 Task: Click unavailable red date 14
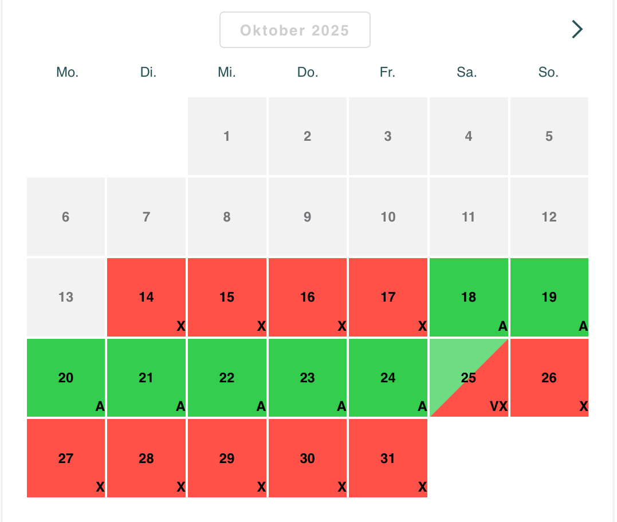pyautogui.click(x=146, y=297)
